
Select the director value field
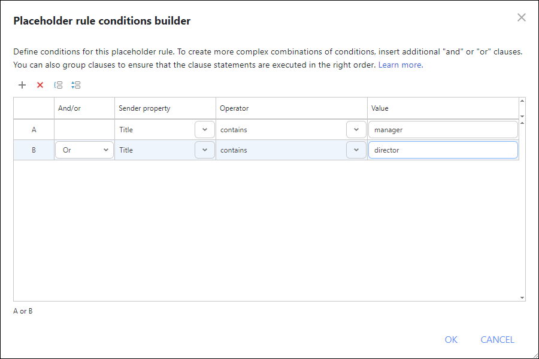click(x=443, y=150)
